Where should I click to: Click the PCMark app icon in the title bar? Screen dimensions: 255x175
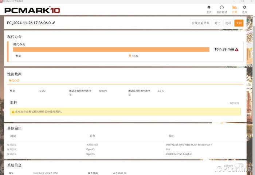tap(1, 1)
